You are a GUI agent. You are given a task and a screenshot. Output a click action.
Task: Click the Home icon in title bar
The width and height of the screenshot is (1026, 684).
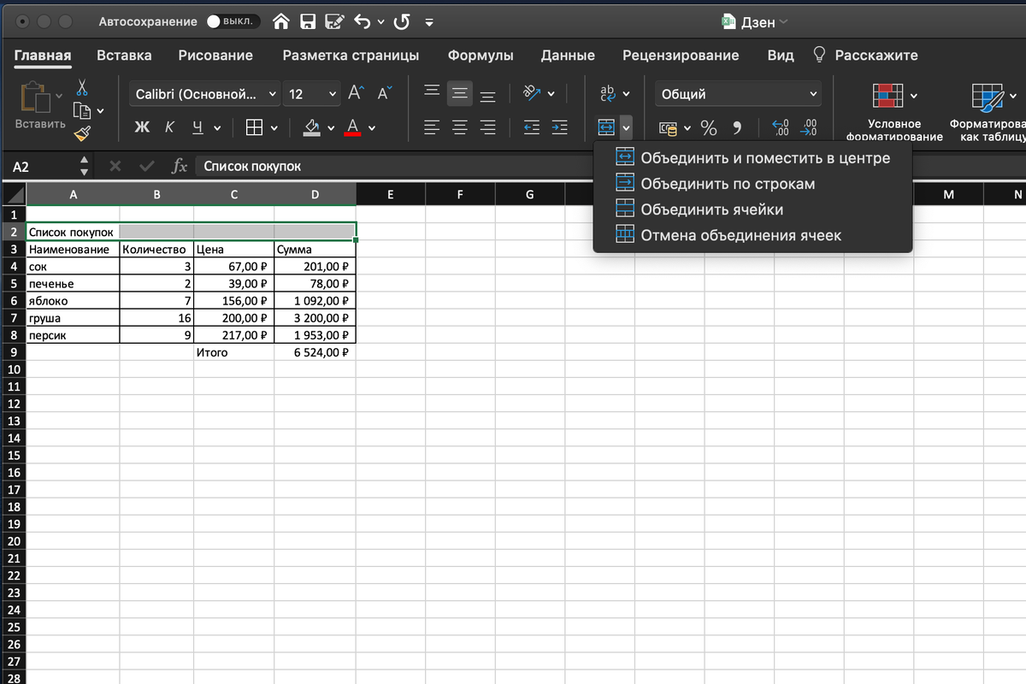point(281,22)
